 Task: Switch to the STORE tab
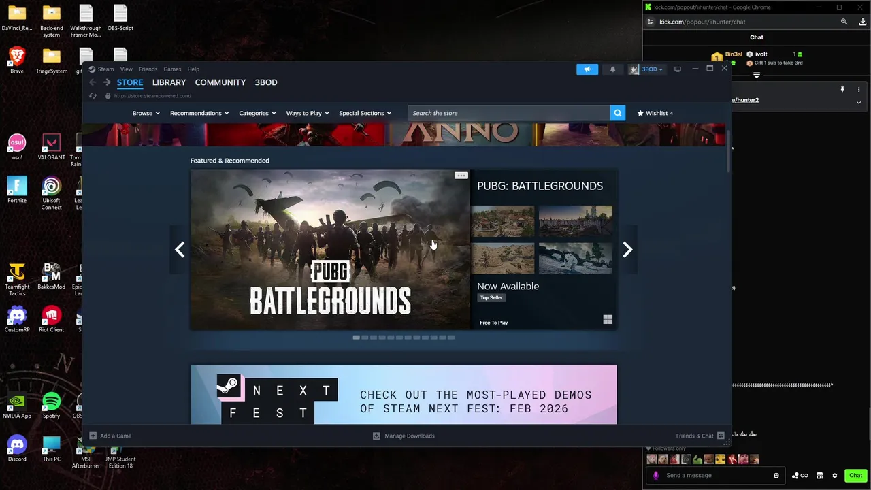coord(130,82)
